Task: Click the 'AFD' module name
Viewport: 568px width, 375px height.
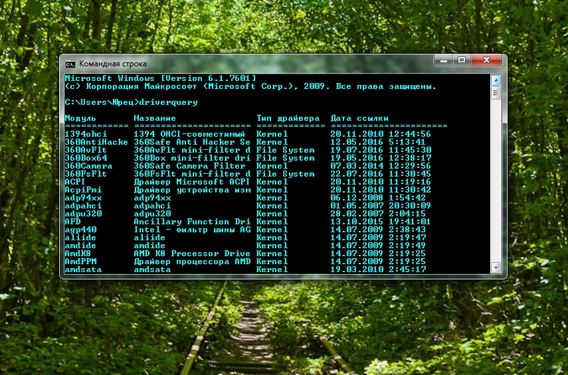Action: 72,222
